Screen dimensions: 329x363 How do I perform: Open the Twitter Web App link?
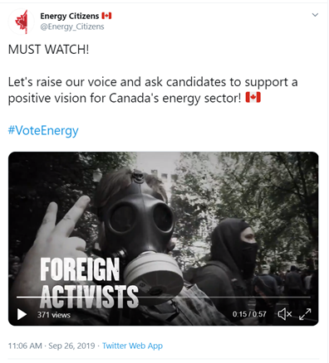click(x=132, y=346)
